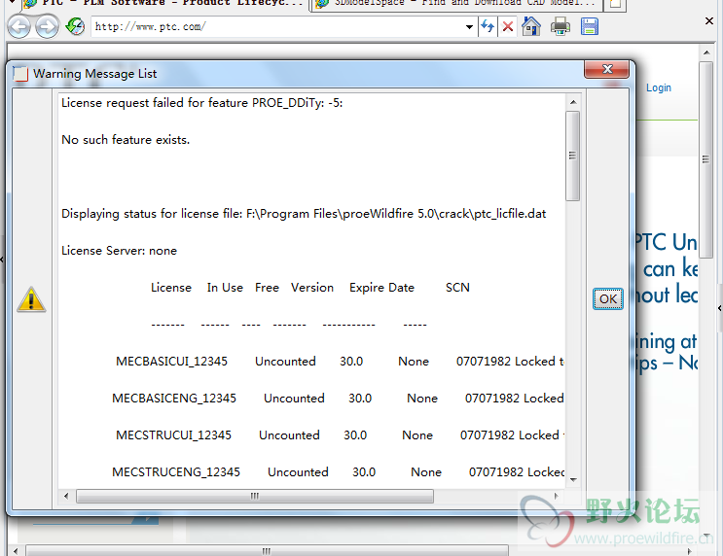The image size is (723, 556).
Task: Click the browser Back arrow button
Action: pos(18,26)
